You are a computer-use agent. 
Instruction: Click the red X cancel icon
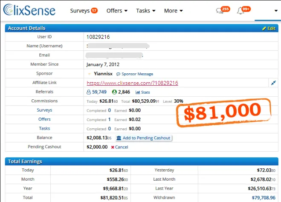coord(113,147)
